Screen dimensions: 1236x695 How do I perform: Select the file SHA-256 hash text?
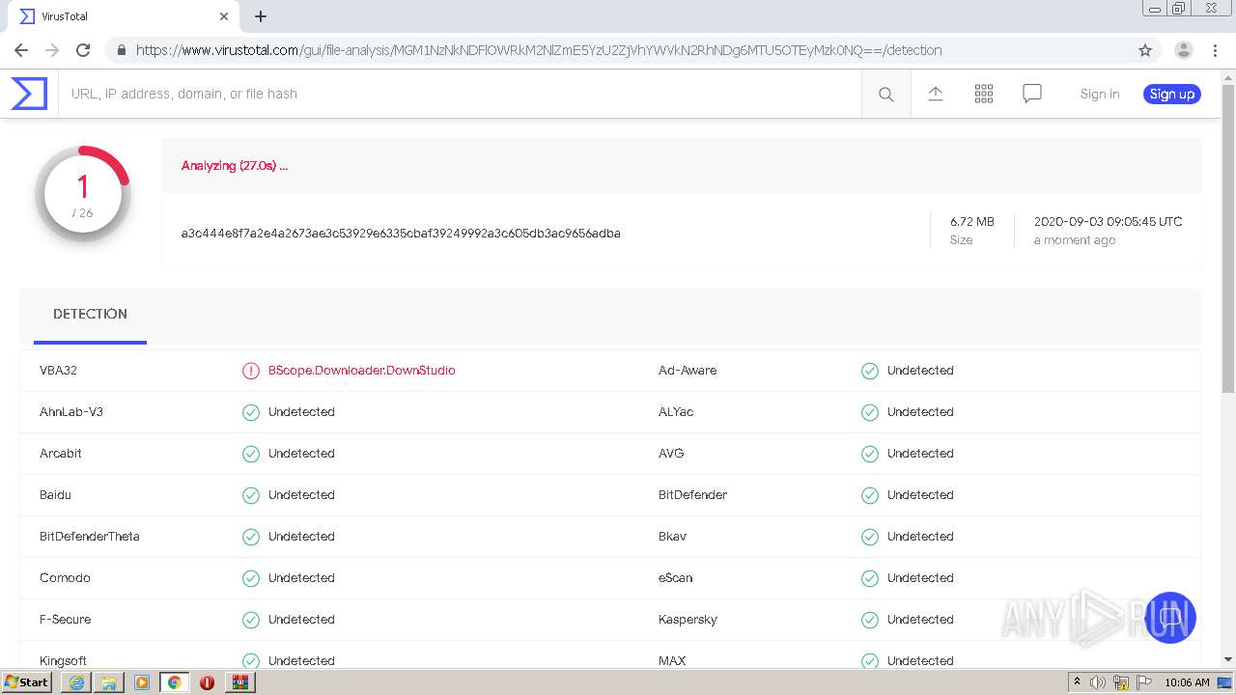pyautogui.click(x=401, y=233)
